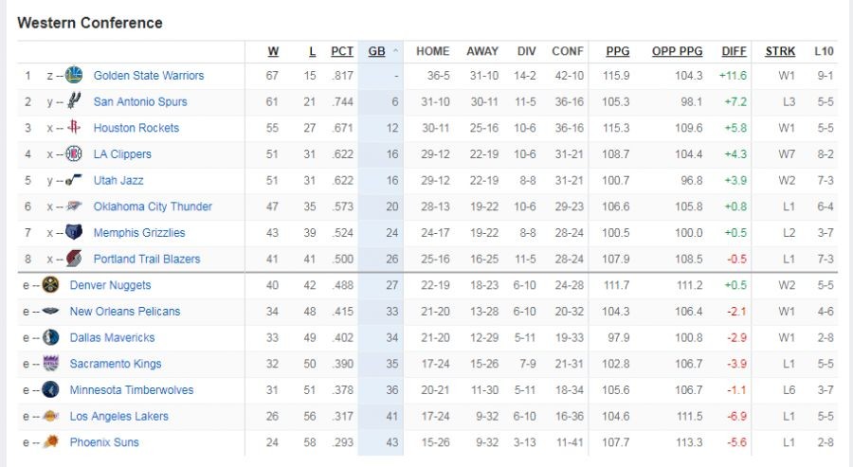Viewport: 853px width, 467px height.
Task: Click the Denver Nuggets logo icon
Action: coord(50,285)
